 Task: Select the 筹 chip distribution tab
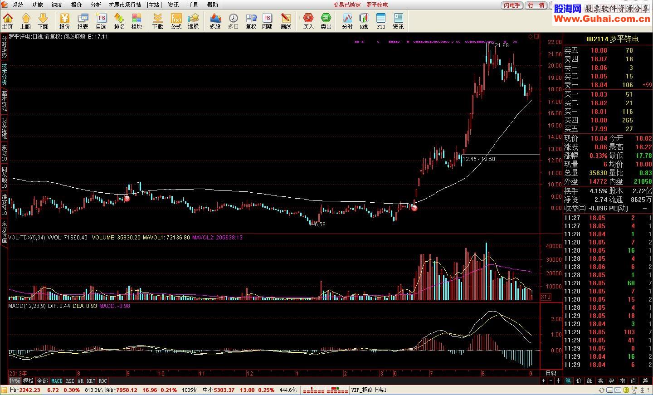645,381
